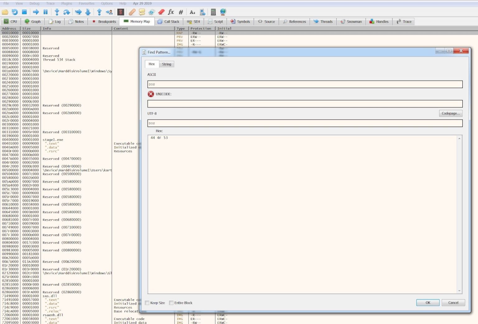Screen dimensions: 478x324
Task: Check the Entire Block option
Action: pyautogui.click(x=171, y=303)
